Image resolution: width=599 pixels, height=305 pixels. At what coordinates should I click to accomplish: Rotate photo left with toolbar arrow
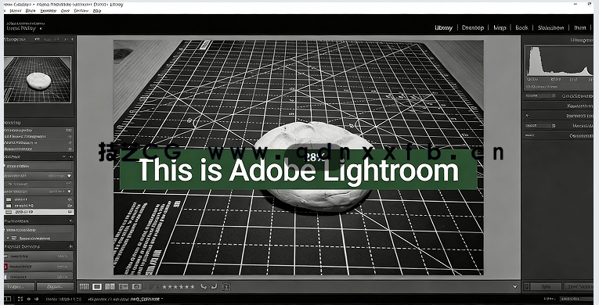click(x=204, y=286)
